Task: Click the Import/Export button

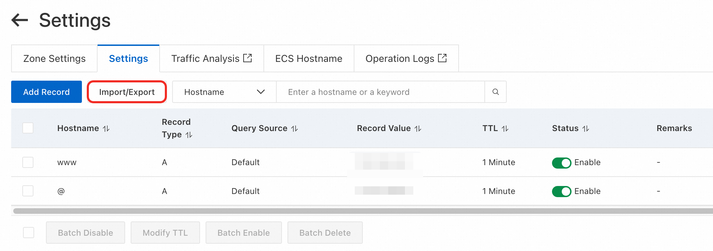Action: [127, 92]
